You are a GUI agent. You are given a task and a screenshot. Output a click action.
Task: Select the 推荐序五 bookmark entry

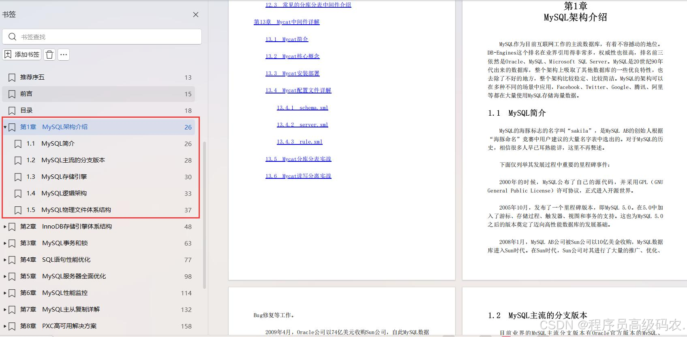(x=98, y=77)
